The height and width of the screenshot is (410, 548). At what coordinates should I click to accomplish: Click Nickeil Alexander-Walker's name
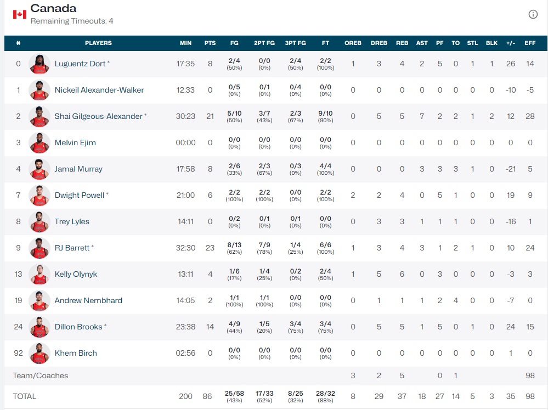pos(99,90)
